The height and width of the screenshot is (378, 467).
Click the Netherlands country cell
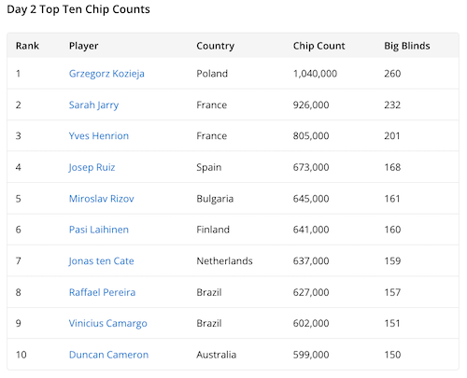224,261
